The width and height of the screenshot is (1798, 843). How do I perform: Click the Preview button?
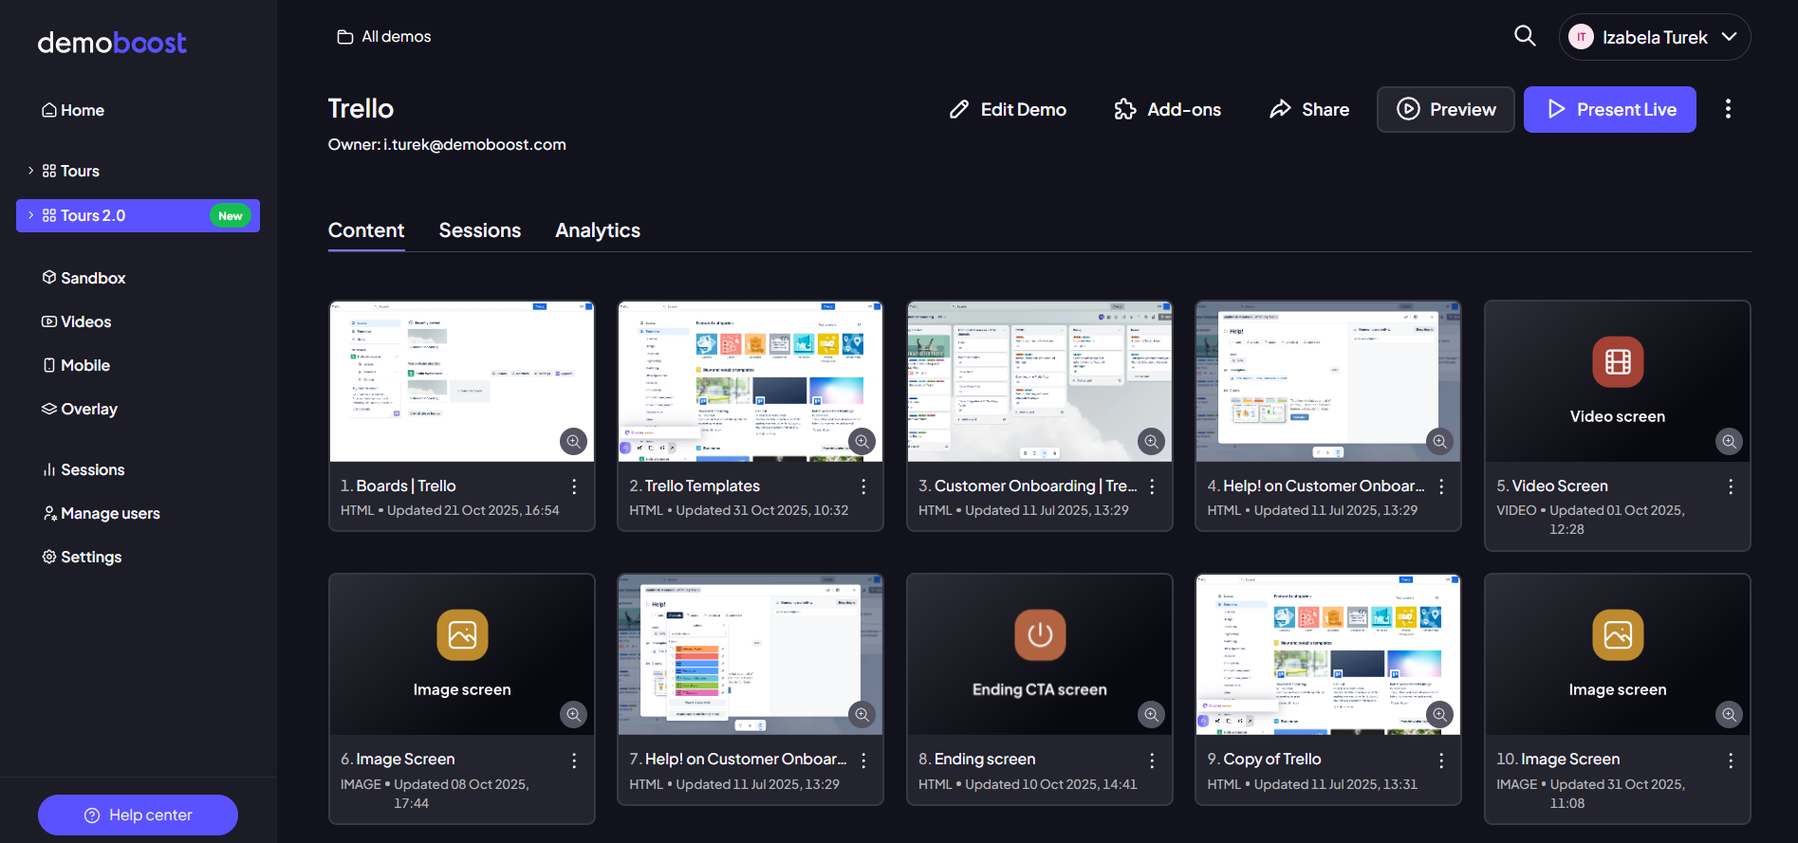click(1446, 109)
